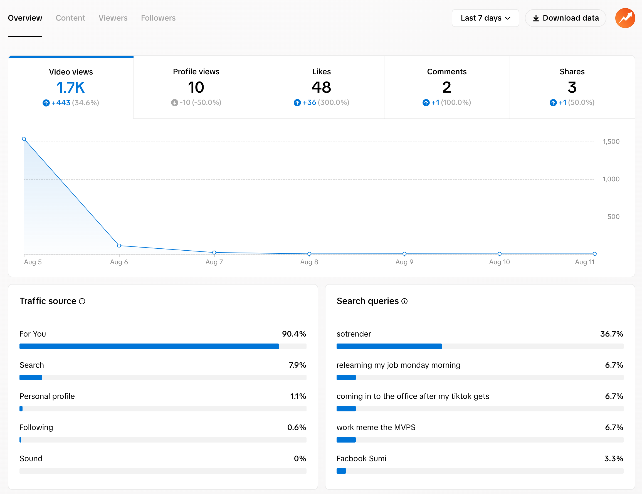Open the Last 7 days dropdown

coord(485,18)
